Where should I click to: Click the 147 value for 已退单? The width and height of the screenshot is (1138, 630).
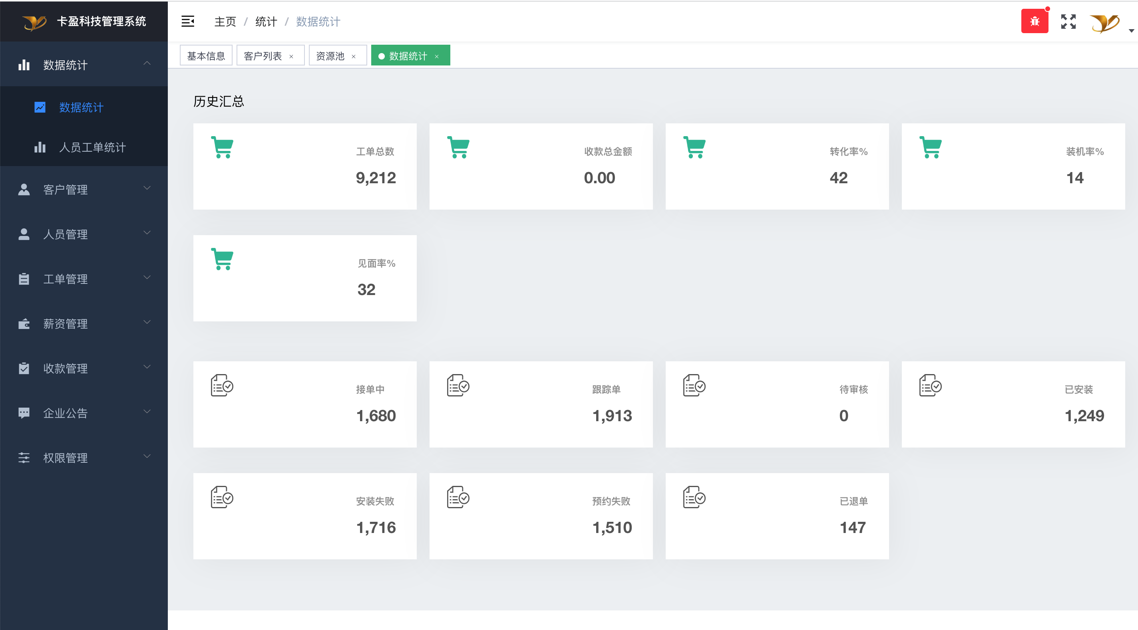point(853,527)
